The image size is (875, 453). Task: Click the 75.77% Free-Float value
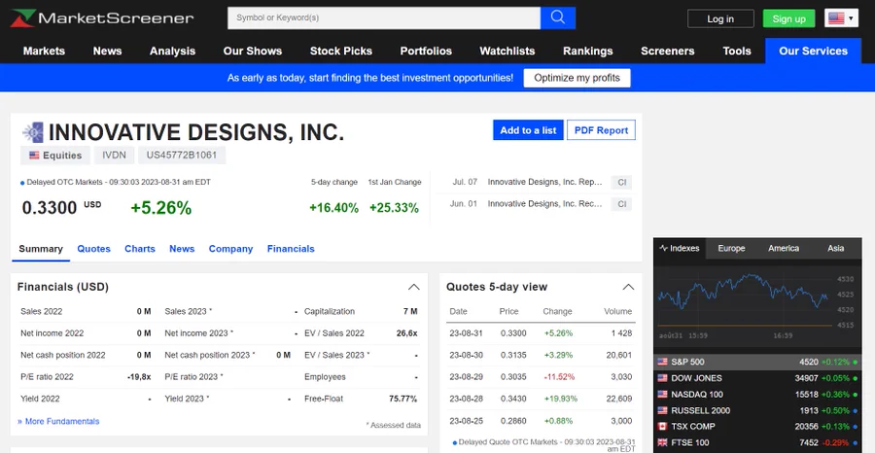coord(402,399)
